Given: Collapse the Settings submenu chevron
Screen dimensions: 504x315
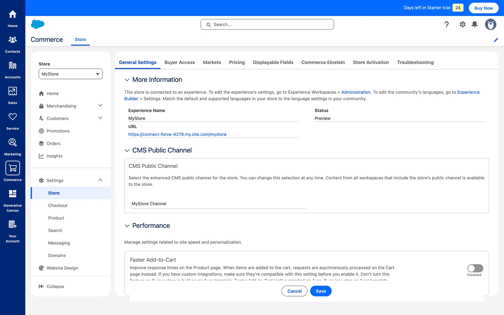Looking at the screenshot, I should click(x=100, y=180).
